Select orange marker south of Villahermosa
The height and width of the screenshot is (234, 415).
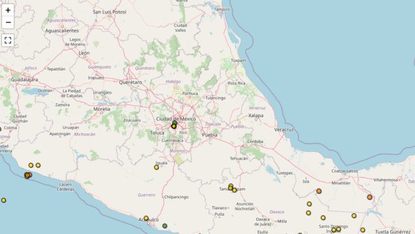coord(370,197)
